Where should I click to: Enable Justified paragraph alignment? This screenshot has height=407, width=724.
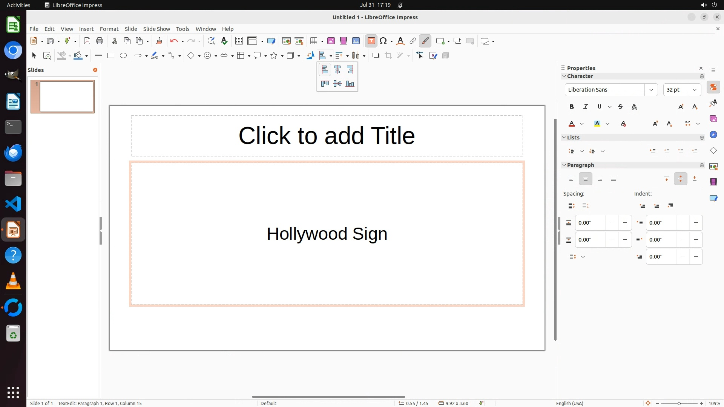[x=614, y=179]
